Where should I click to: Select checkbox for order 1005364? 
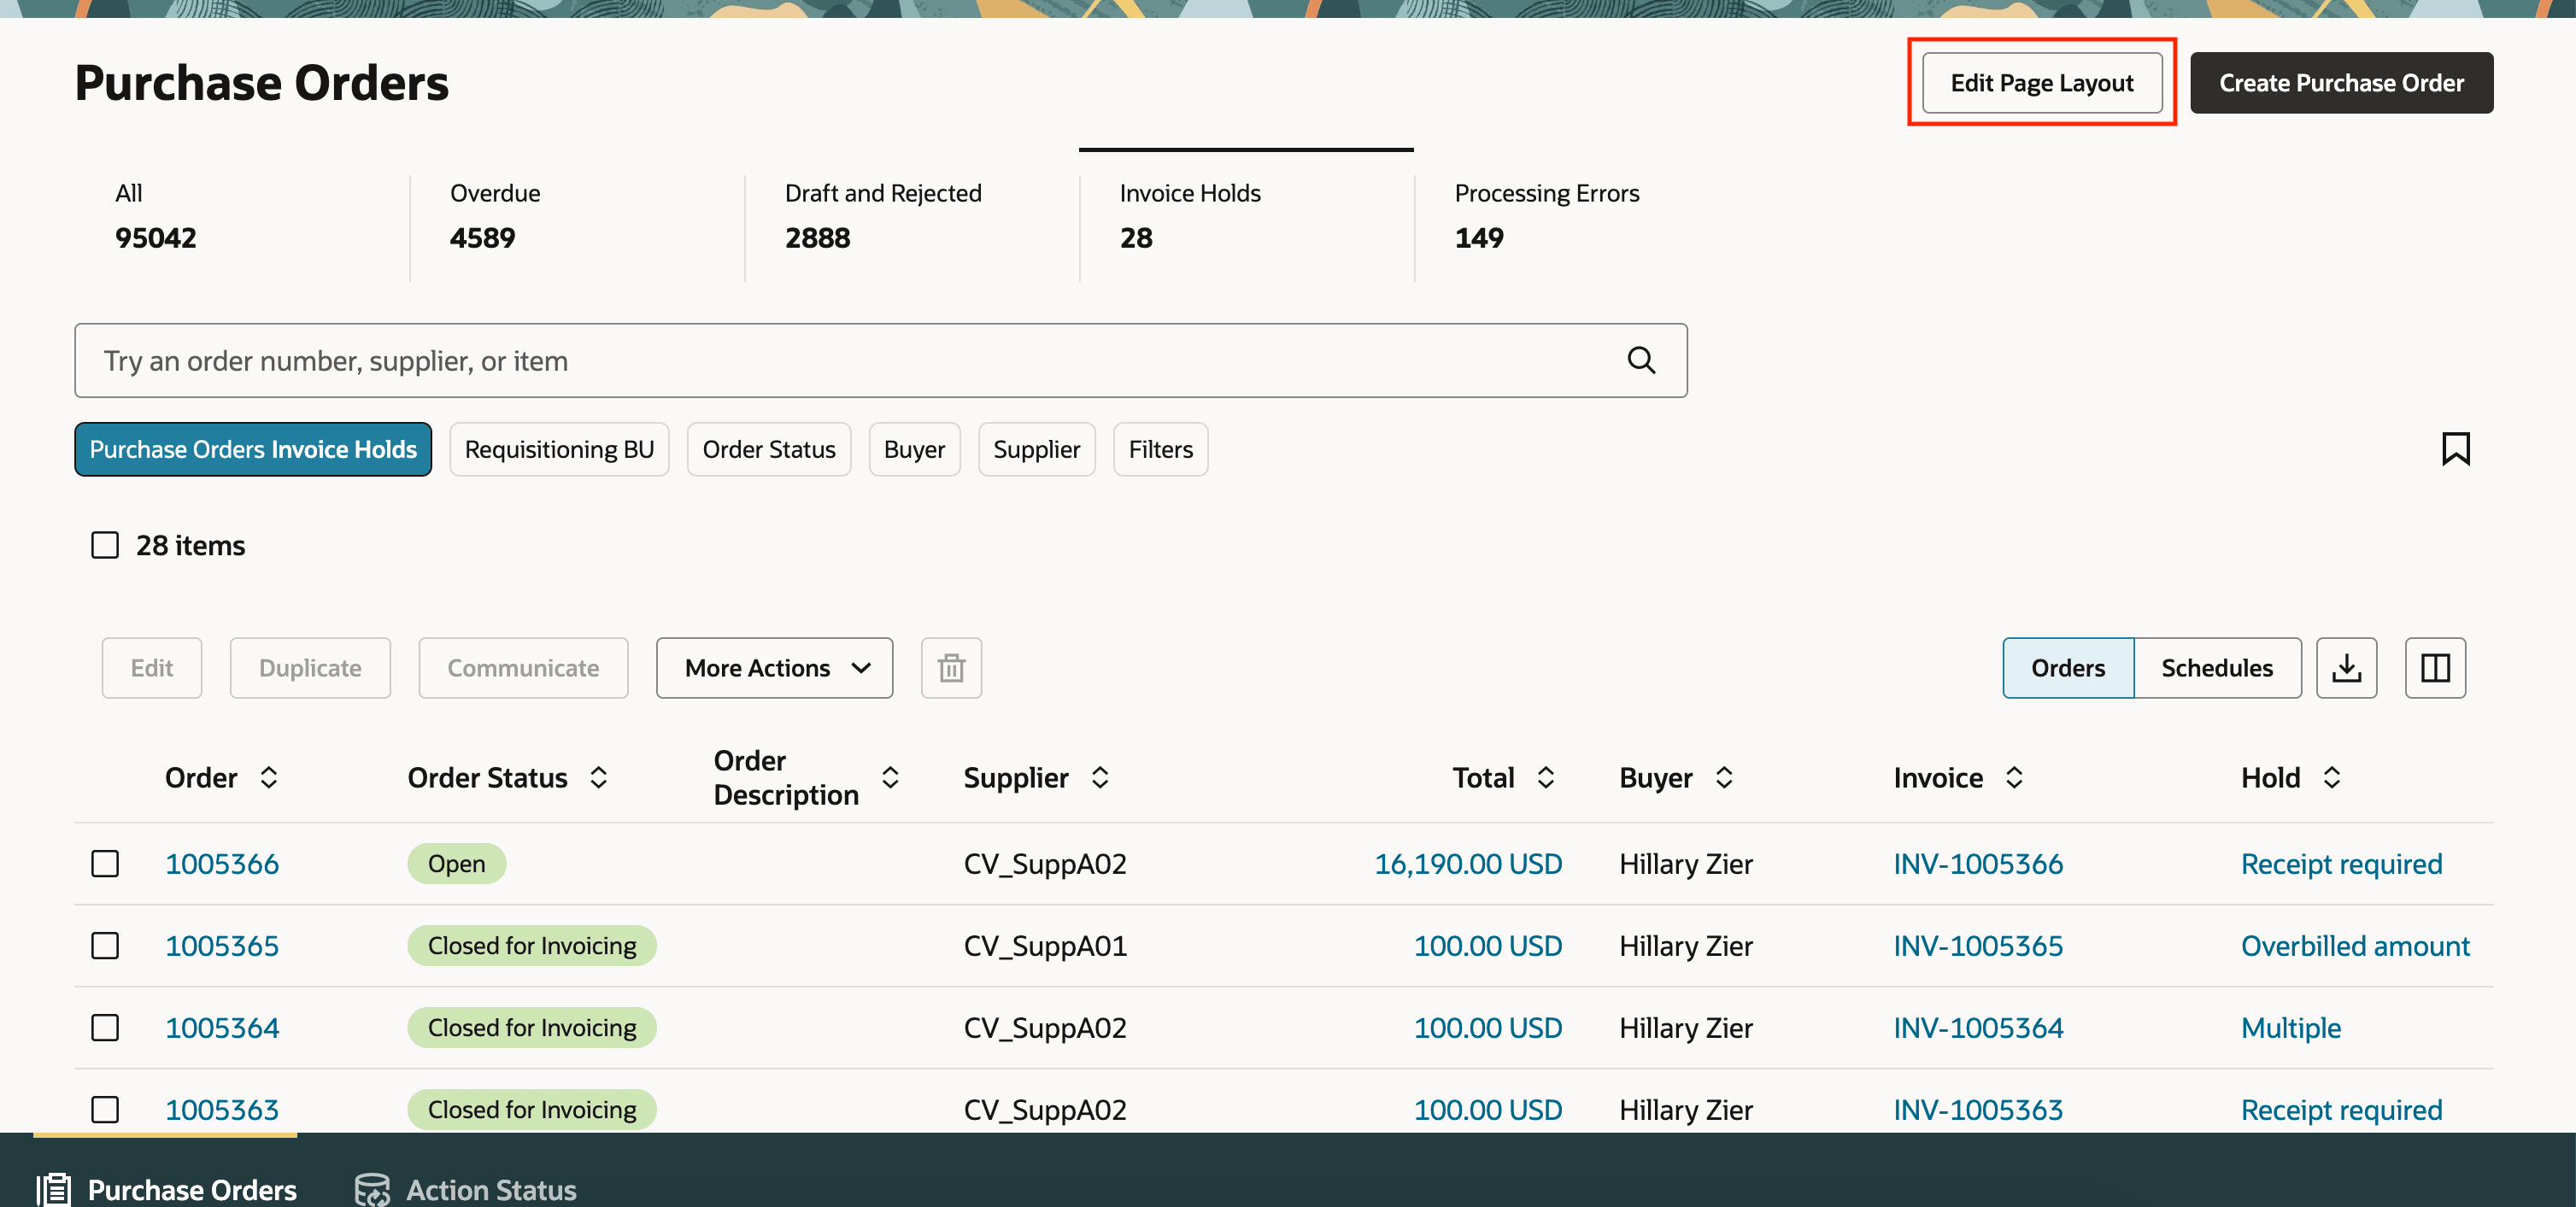coord(105,1028)
